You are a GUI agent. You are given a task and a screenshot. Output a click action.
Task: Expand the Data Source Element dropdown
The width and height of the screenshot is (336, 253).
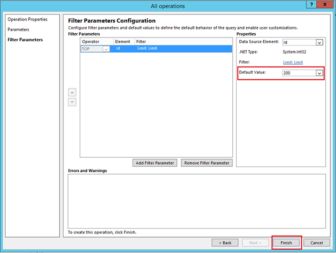[319, 42]
